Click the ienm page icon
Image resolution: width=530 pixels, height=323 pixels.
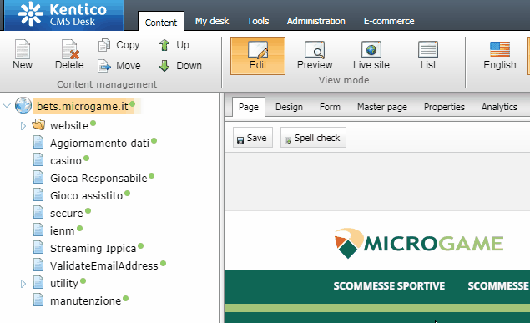click(38, 230)
